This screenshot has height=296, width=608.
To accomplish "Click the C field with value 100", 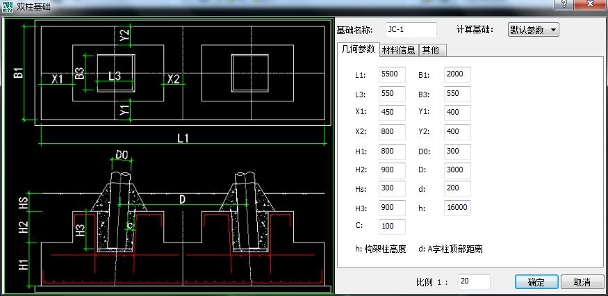I will click(392, 227).
